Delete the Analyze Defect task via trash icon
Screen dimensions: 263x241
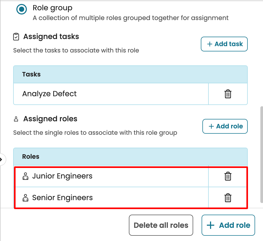coord(228,94)
